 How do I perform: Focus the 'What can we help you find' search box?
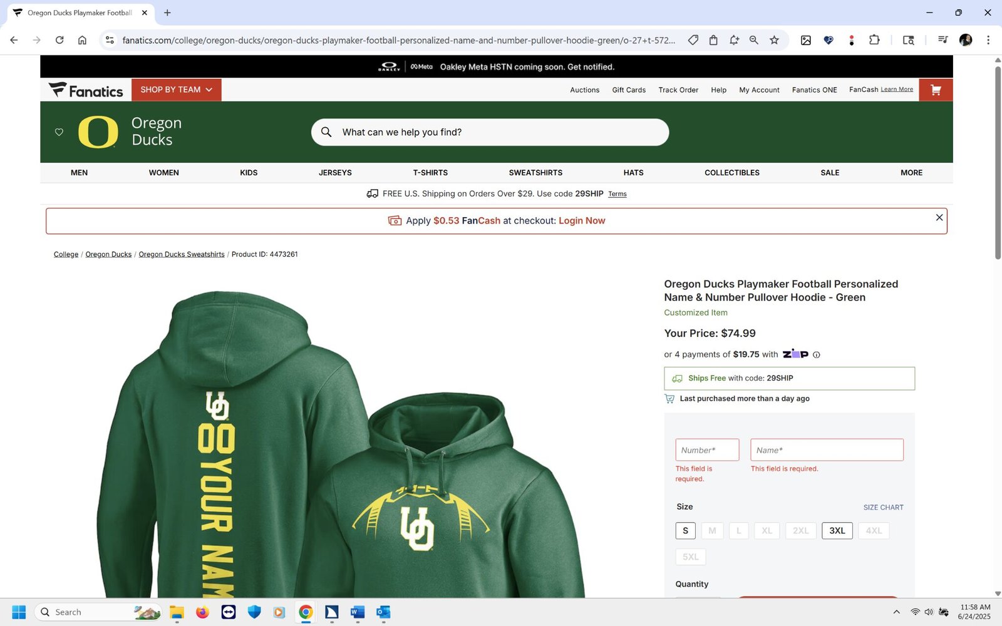pyautogui.click(x=490, y=132)
